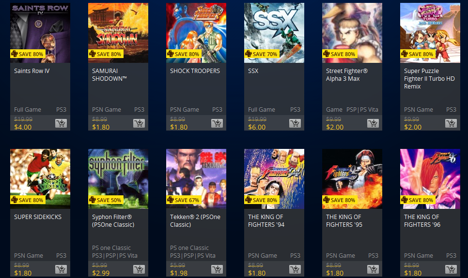Select the Tekken 2 cover image
Viewport: 468px width, 278px height.
tap(196, 179)
